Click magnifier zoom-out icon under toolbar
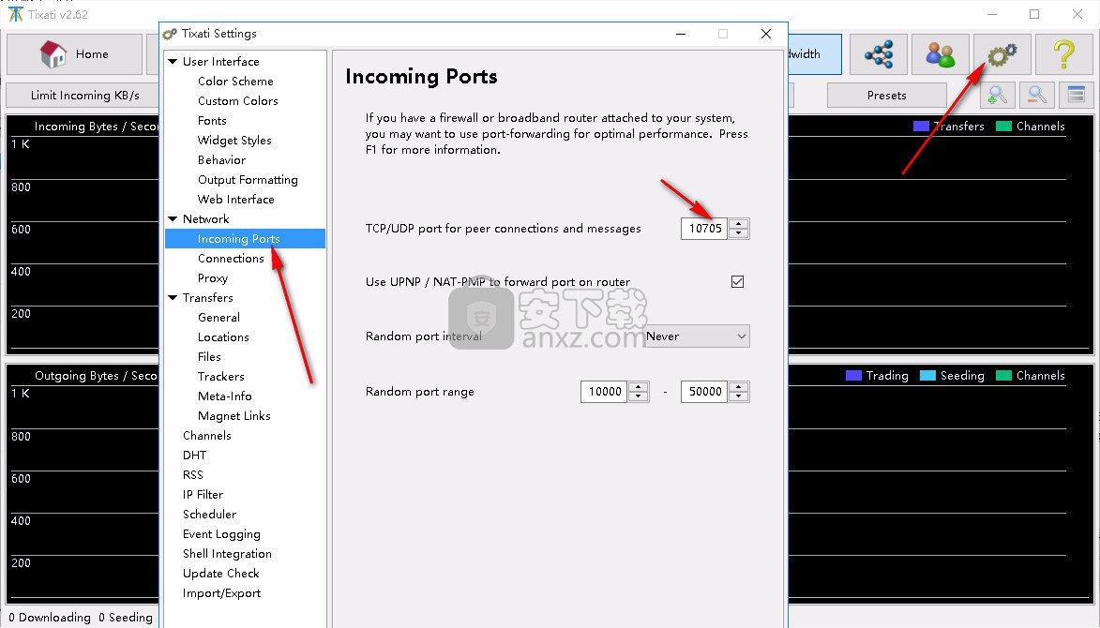1100x628 pixels. click(x=1037, y=95)
